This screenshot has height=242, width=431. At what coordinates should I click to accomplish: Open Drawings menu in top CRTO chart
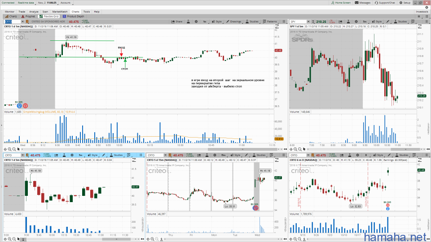(x=233, y=22)
